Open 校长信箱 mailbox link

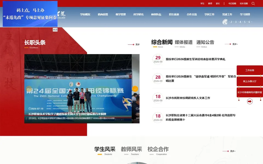244,4
